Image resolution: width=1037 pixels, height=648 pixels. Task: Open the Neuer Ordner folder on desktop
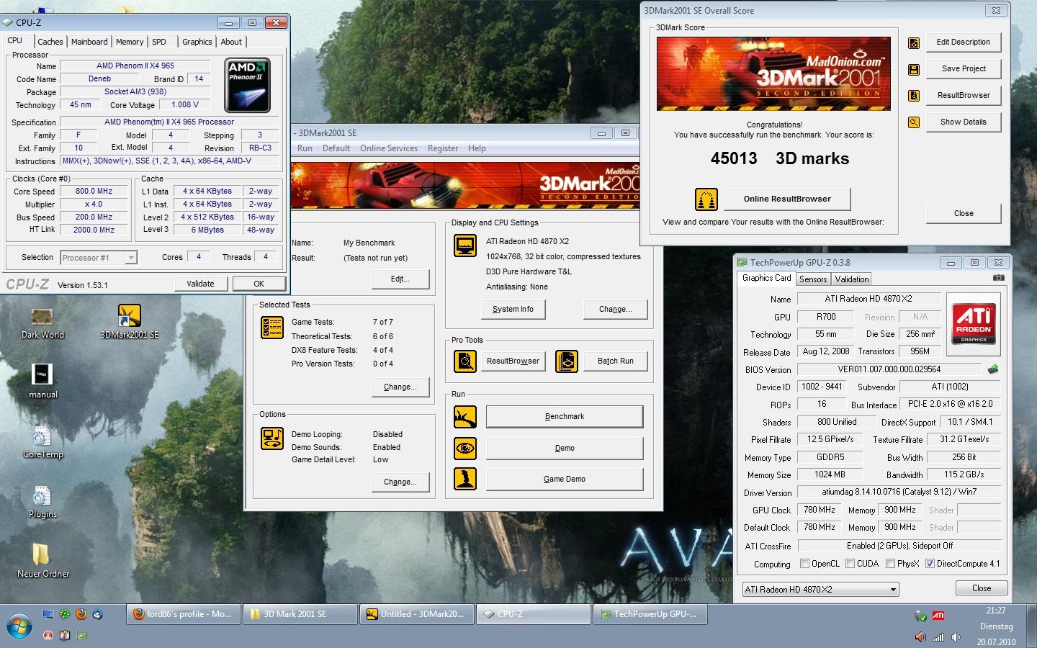[42, 560]
